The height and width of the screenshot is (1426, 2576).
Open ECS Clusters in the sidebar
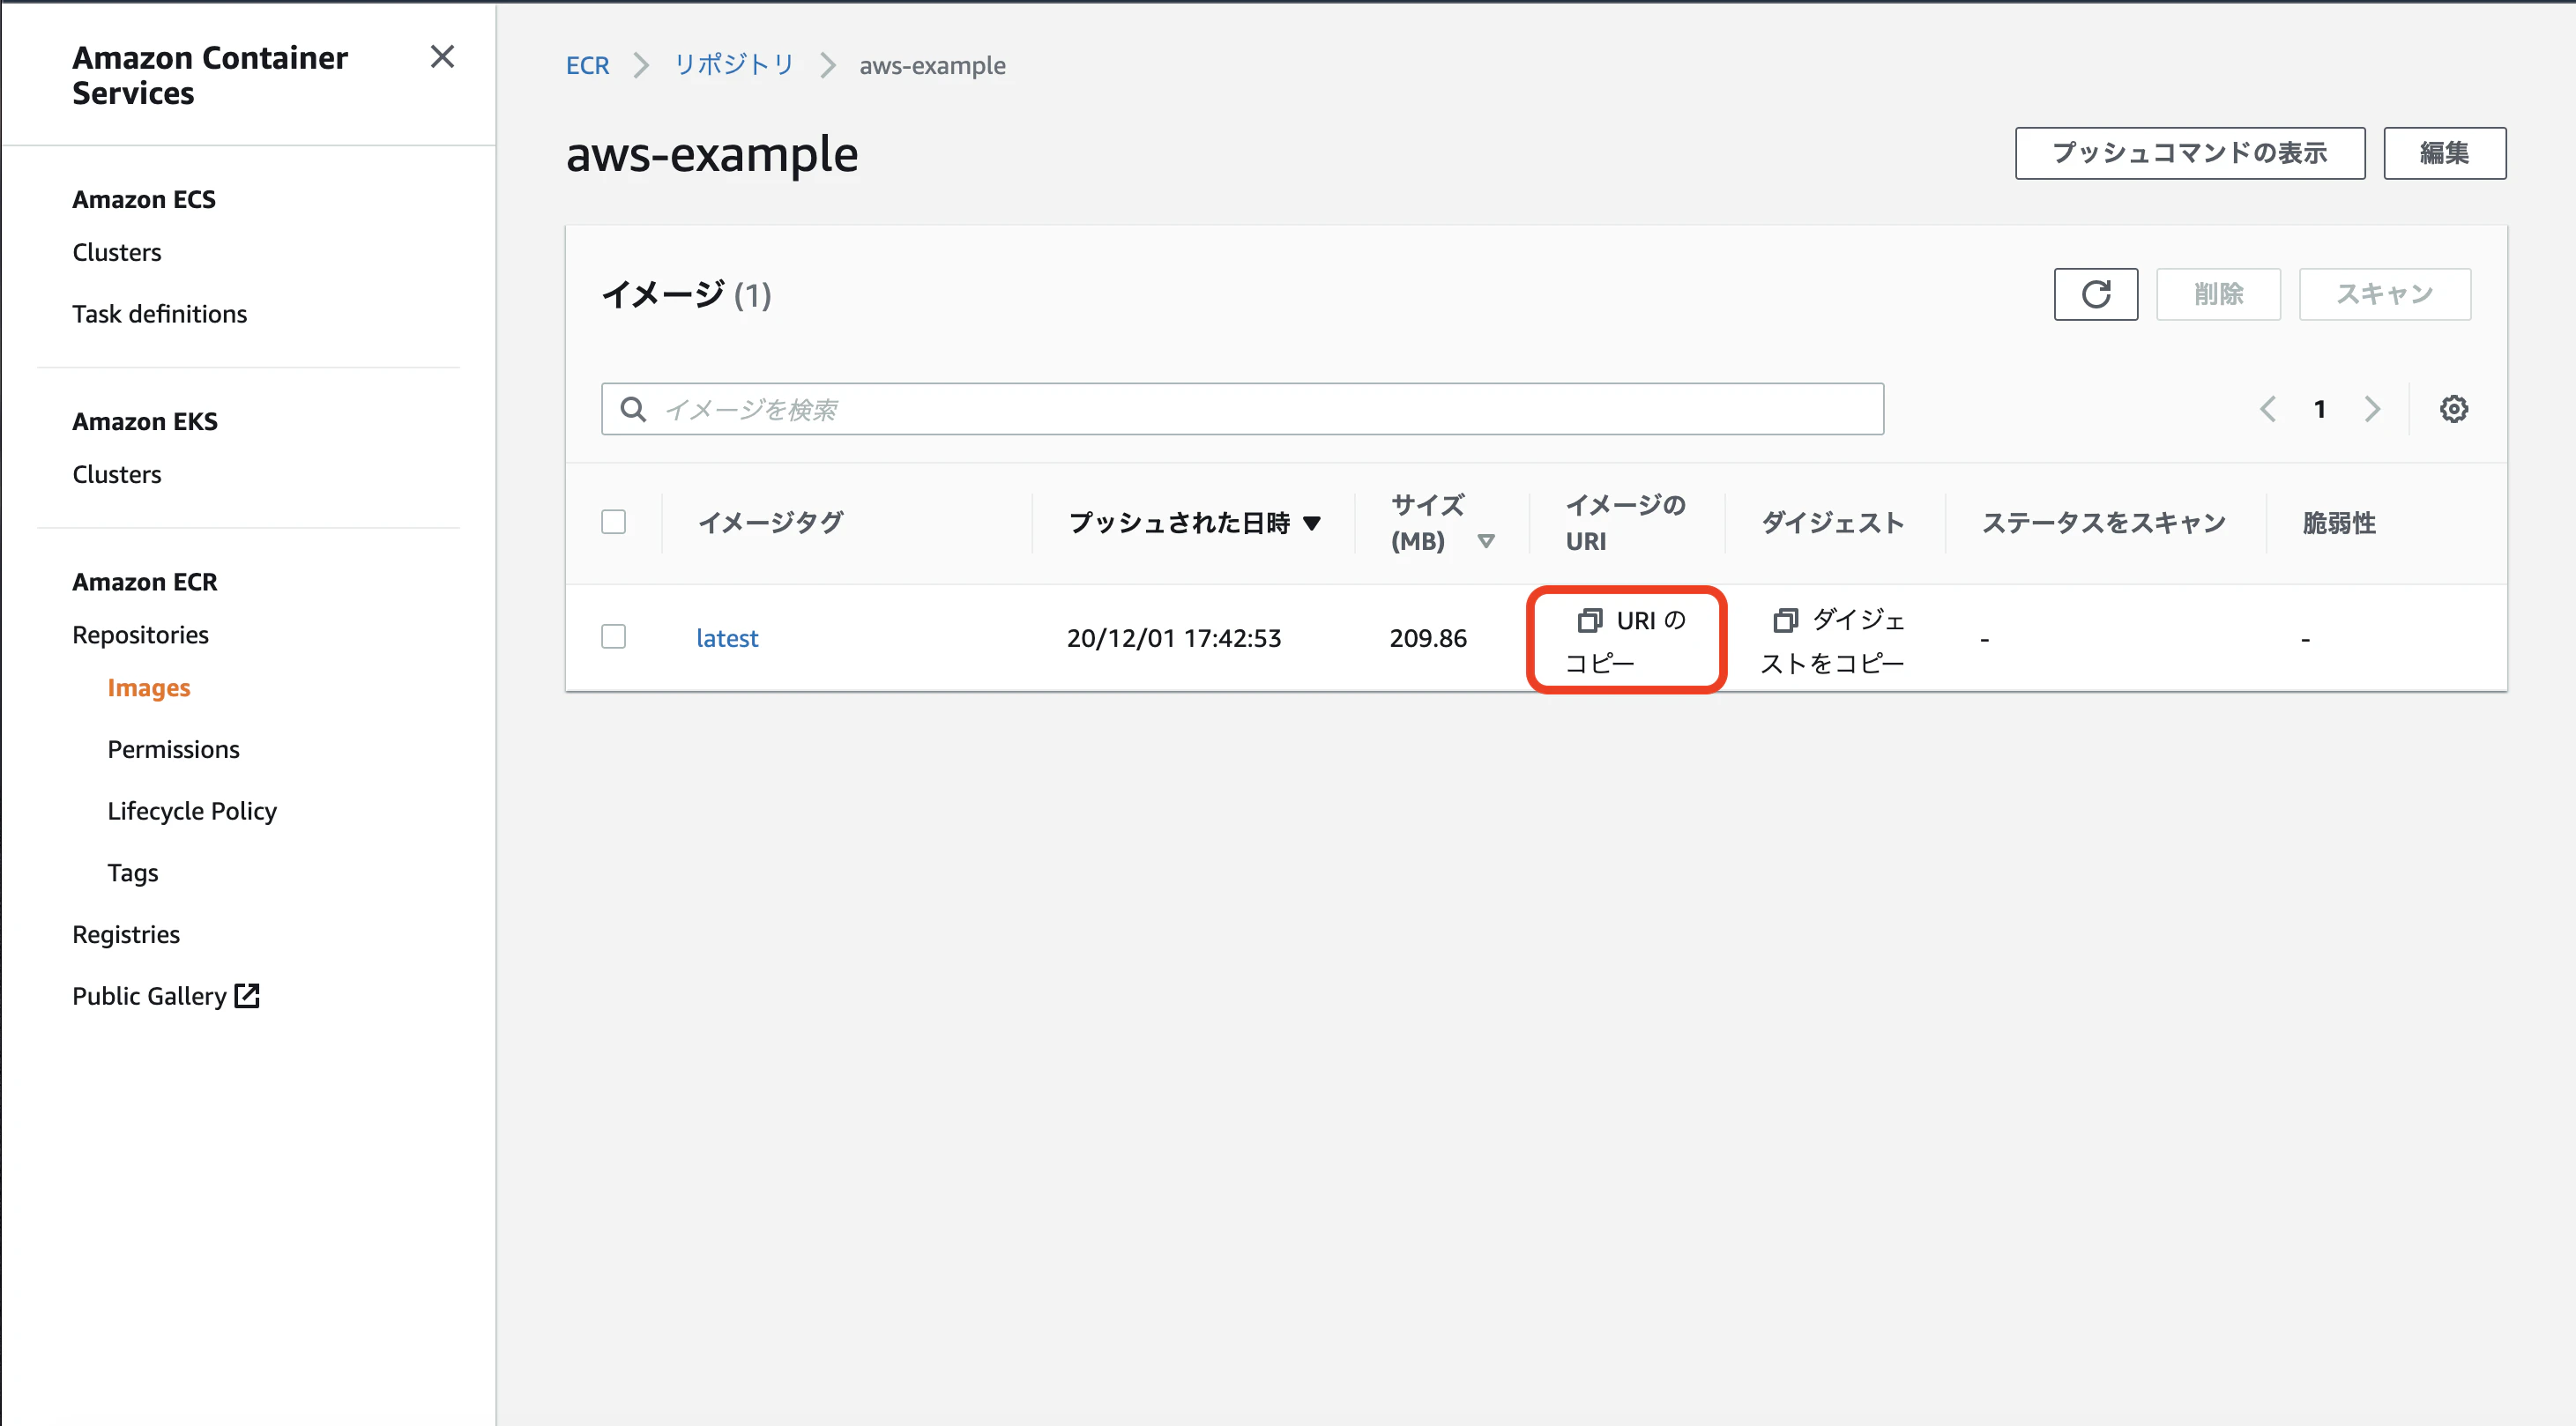[x=116, y=252]
